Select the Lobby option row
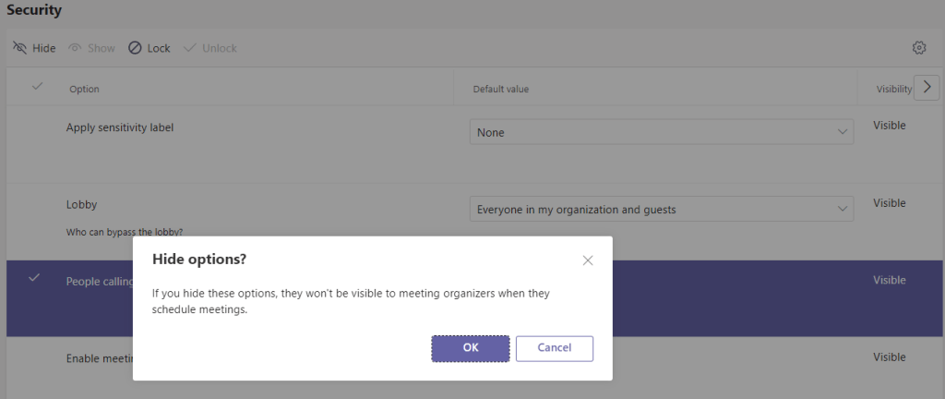Viewport: 945px width, 399px height. point(82,204)
